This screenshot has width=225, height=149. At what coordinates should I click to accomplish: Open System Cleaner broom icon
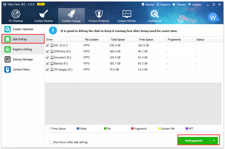(x=44, y=14)
